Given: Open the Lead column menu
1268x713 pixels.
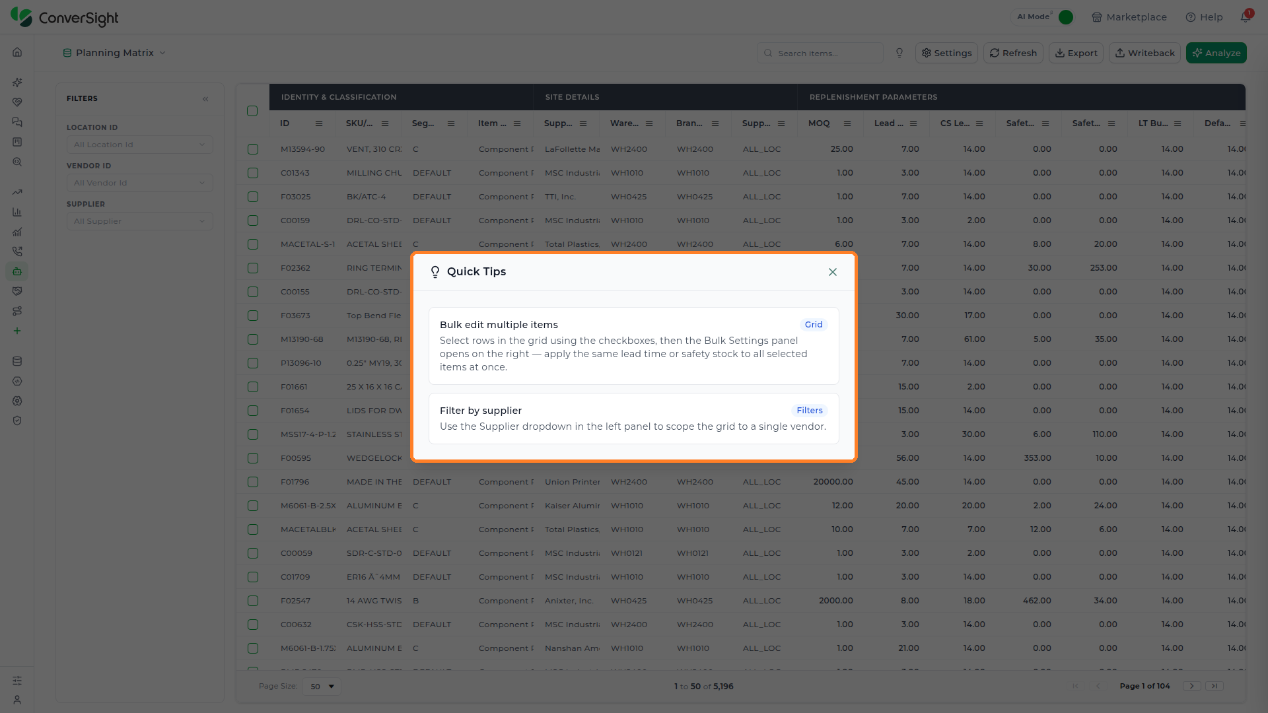Looking at the screenshot, I should pos(913,123).
